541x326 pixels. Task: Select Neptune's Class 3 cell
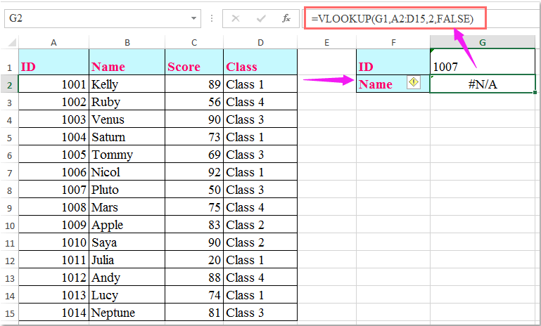(x=260, y=313)
